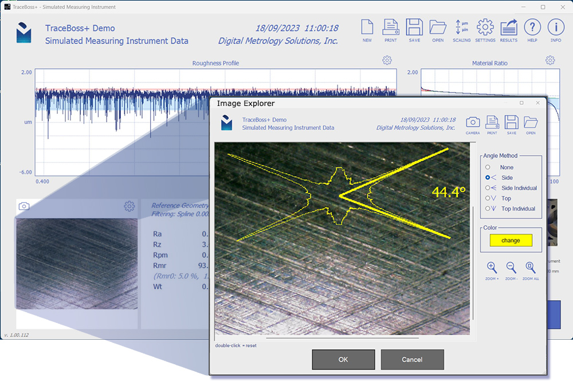This screenshot has height=382, width=573.
Task: Click the yellow change color button
Action: point(511,241)
